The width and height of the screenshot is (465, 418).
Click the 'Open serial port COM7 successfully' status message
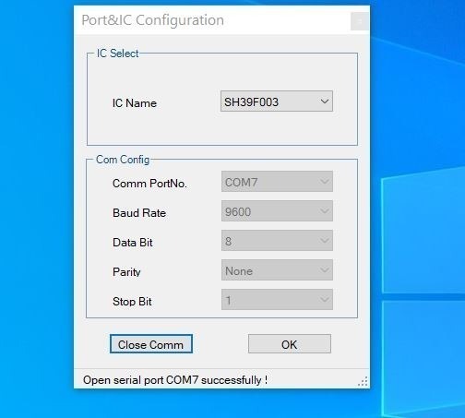(x=175, y=380)
